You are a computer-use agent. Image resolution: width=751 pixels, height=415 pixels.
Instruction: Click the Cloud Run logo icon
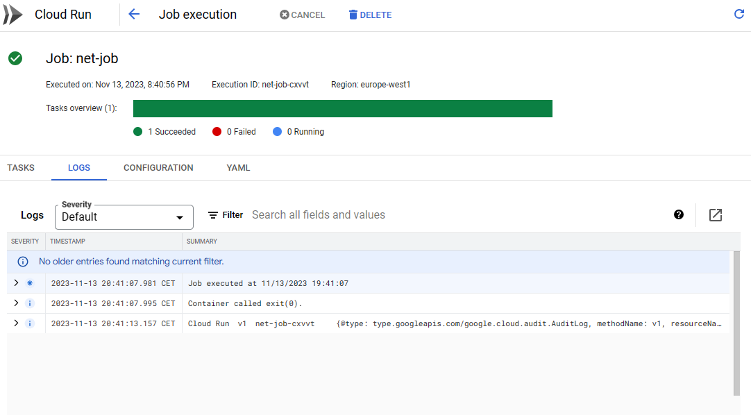pos(13,15)
